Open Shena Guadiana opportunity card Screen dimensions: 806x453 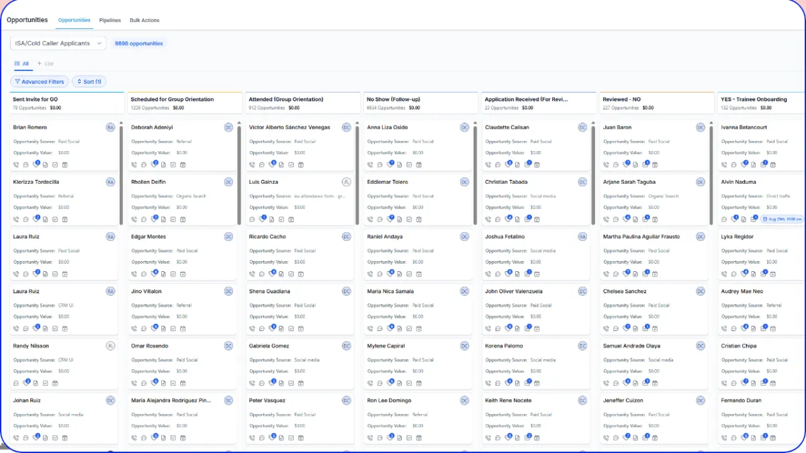pyautogui.click(x=300, y=309)
